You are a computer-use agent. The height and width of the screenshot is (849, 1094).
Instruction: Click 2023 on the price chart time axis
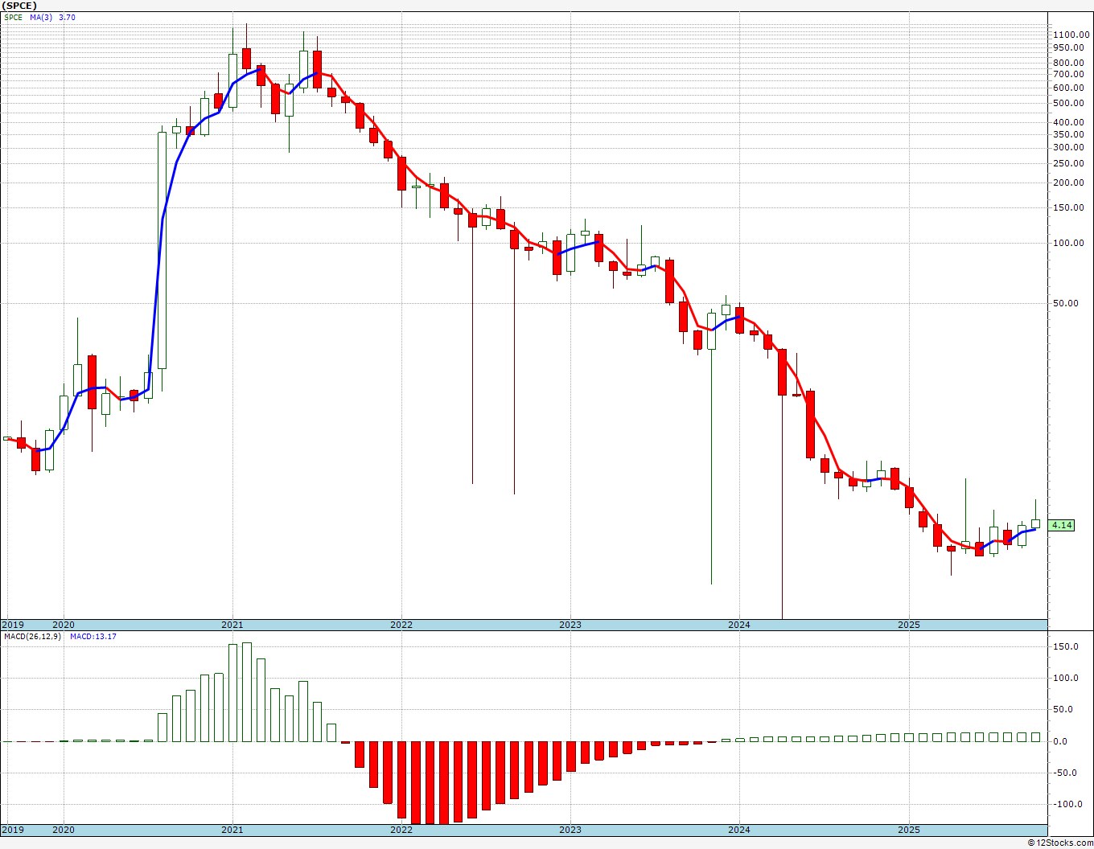[x=570, y=625]
